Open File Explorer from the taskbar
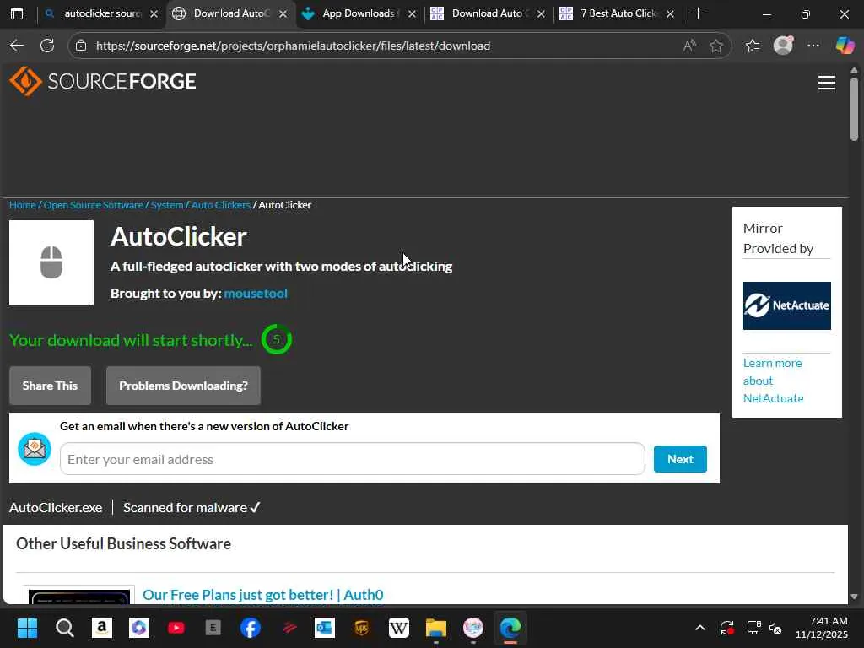This screenshot has height=648, width=864. [436, 628]
